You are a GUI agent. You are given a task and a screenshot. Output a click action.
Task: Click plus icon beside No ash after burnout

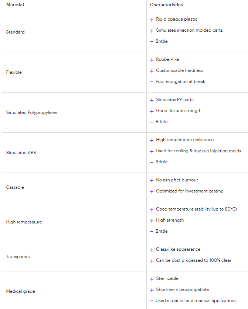pos(152,181)
